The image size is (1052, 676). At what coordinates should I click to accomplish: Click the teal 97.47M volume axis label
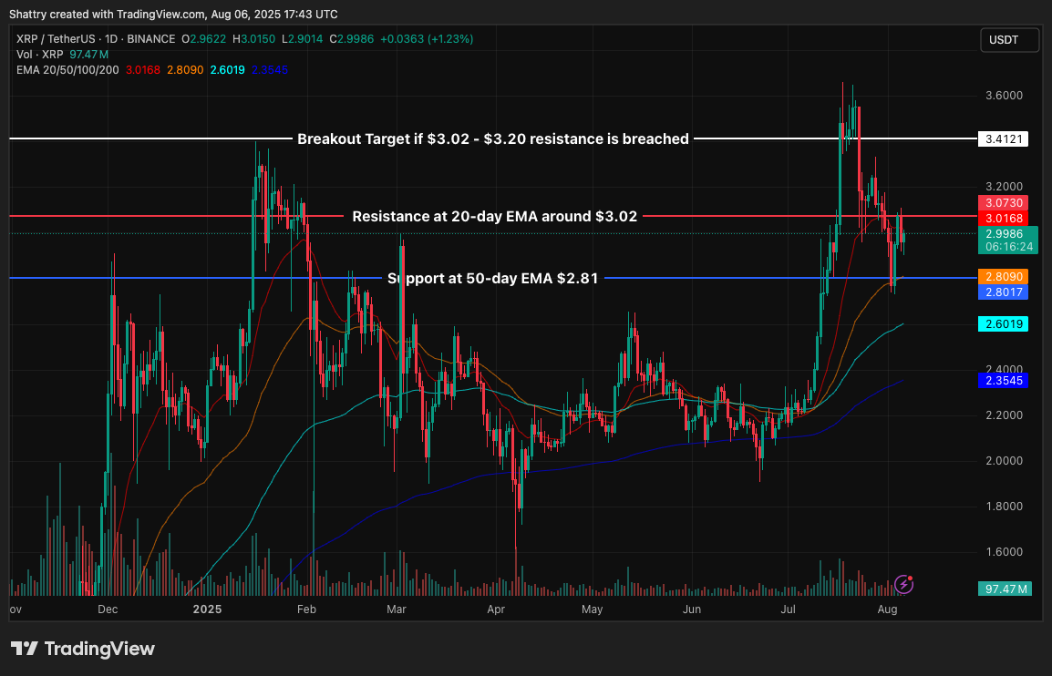click(x=1003, y=589)
